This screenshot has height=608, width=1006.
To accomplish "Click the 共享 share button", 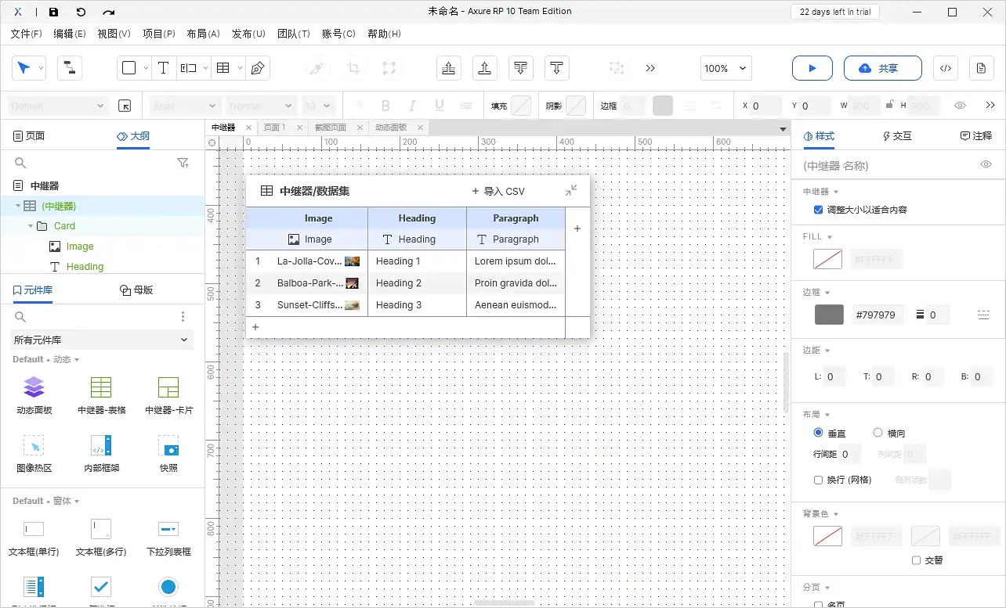I will coord(878,68).
